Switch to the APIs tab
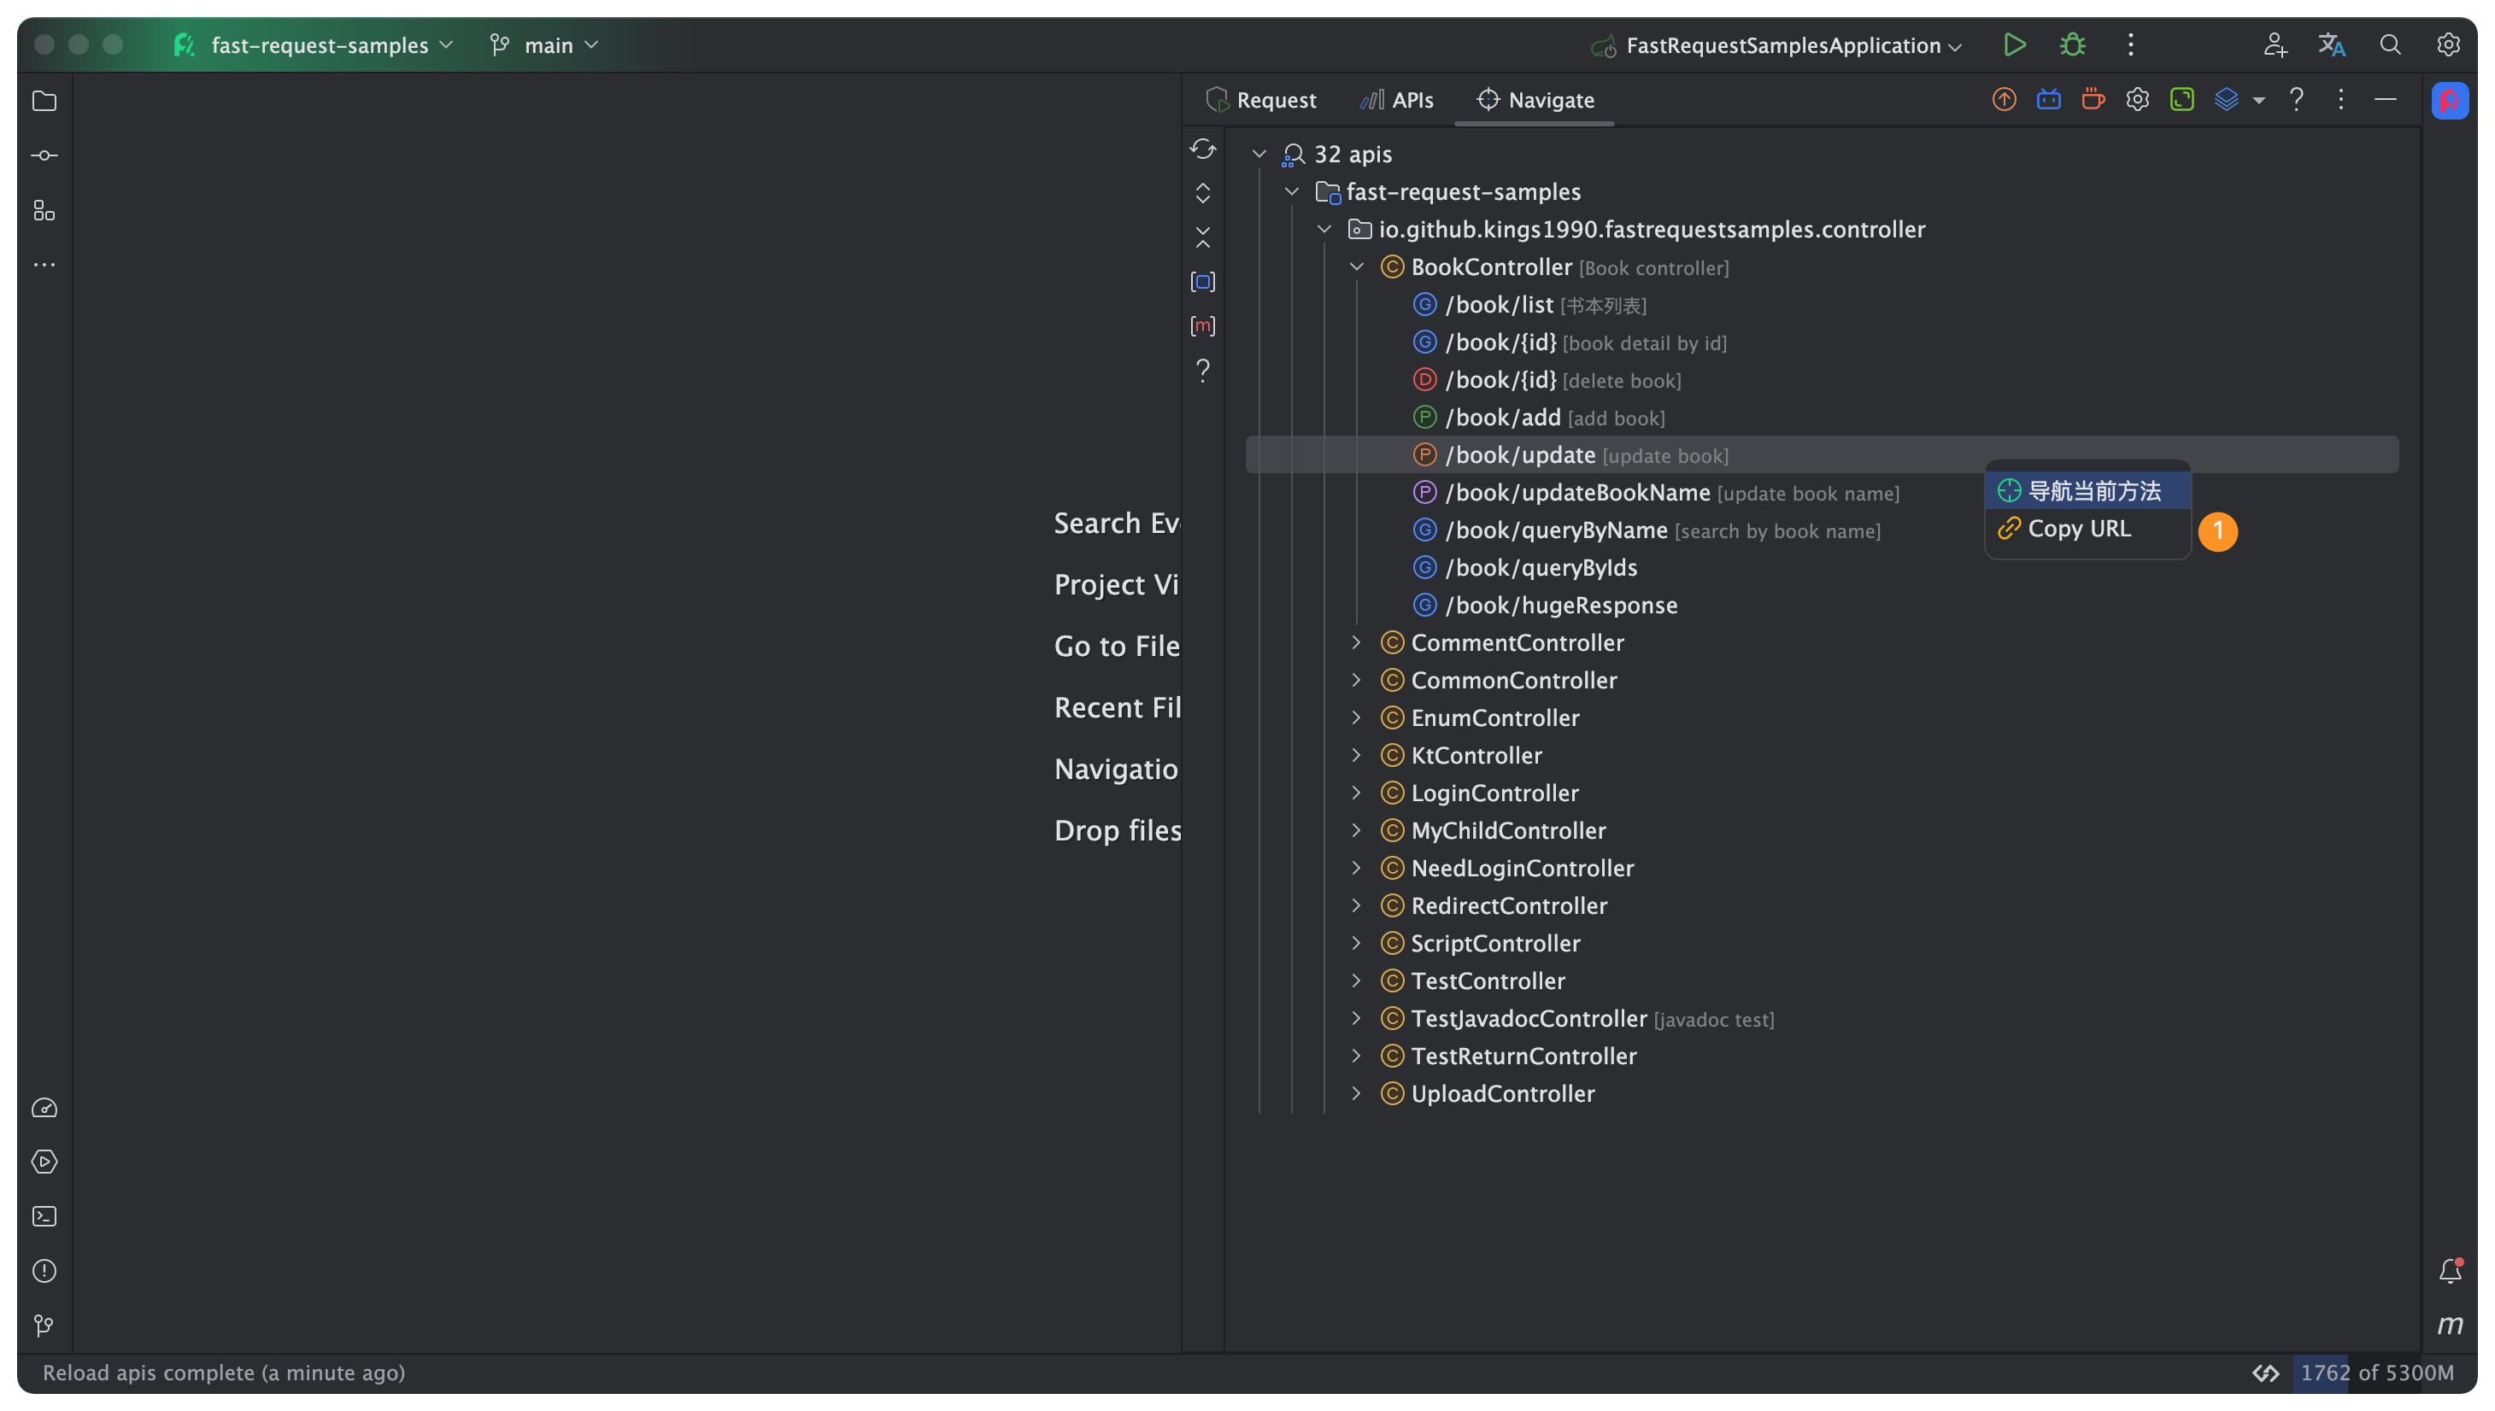Screen dimensions: 2495x1411 point(1397,100)
